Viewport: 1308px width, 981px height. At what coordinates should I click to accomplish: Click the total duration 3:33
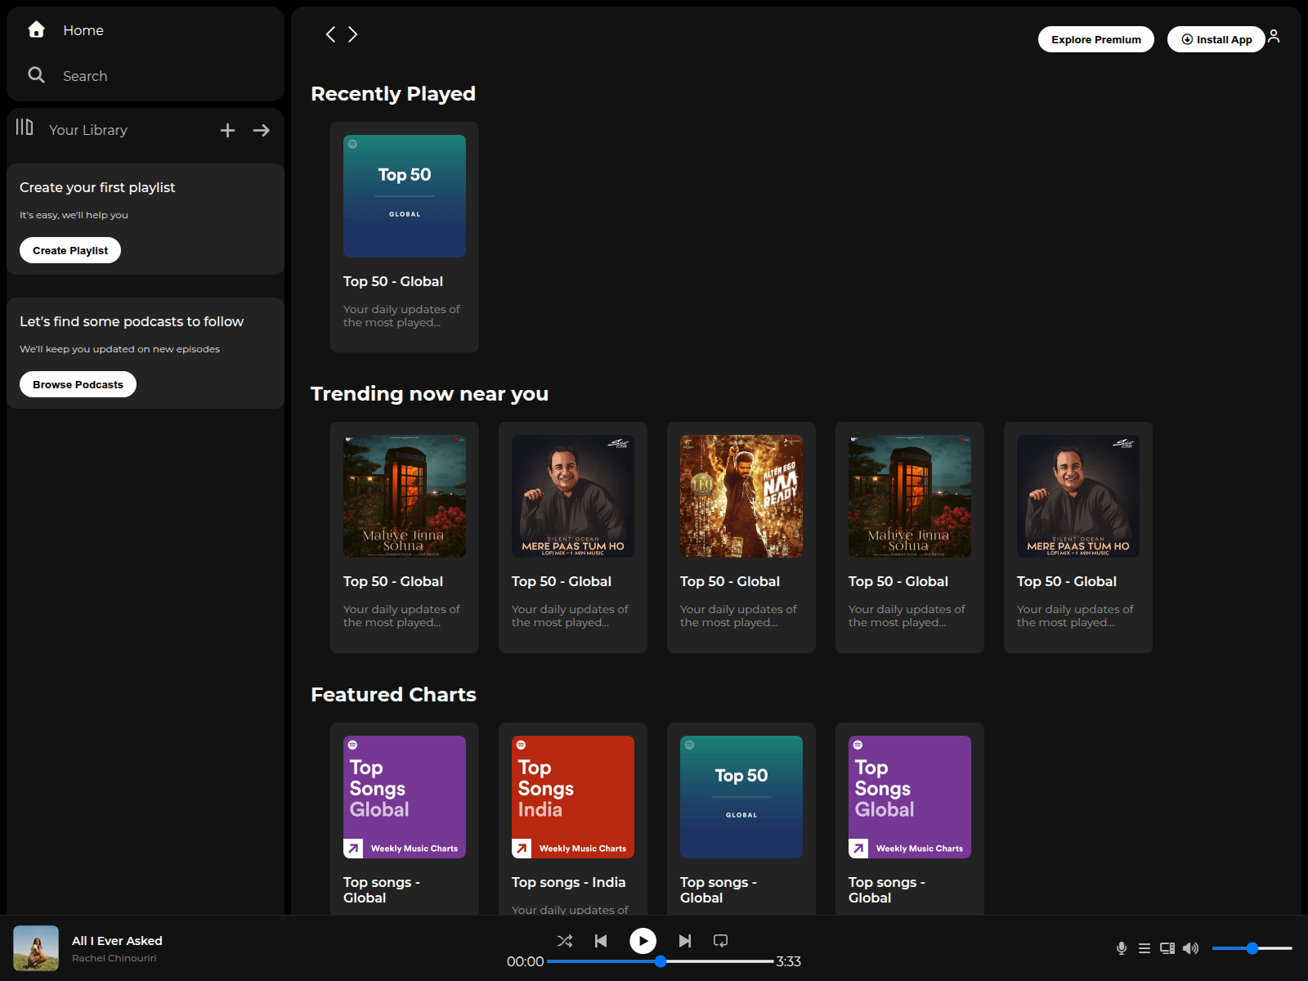coord(788,961)
